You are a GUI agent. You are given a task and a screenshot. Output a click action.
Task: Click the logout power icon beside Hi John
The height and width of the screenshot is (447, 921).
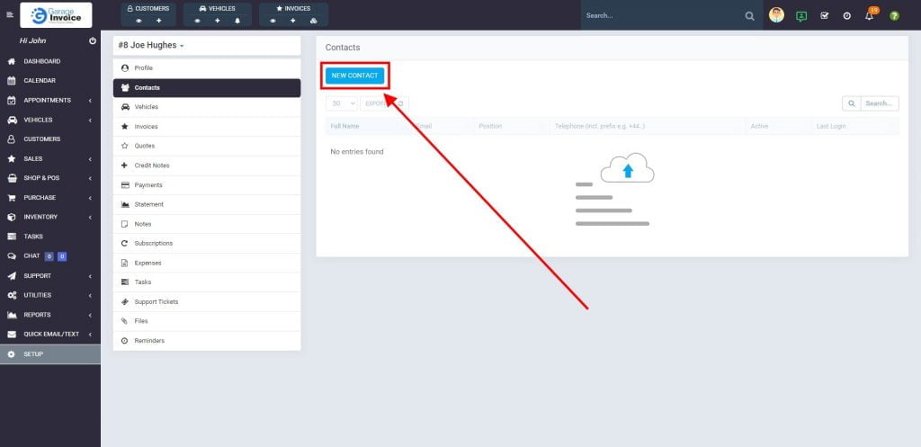(93, 41)
